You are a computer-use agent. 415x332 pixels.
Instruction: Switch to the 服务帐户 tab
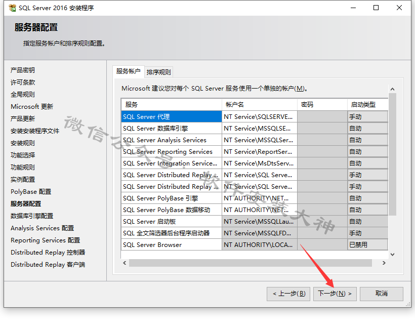[129, 71]
